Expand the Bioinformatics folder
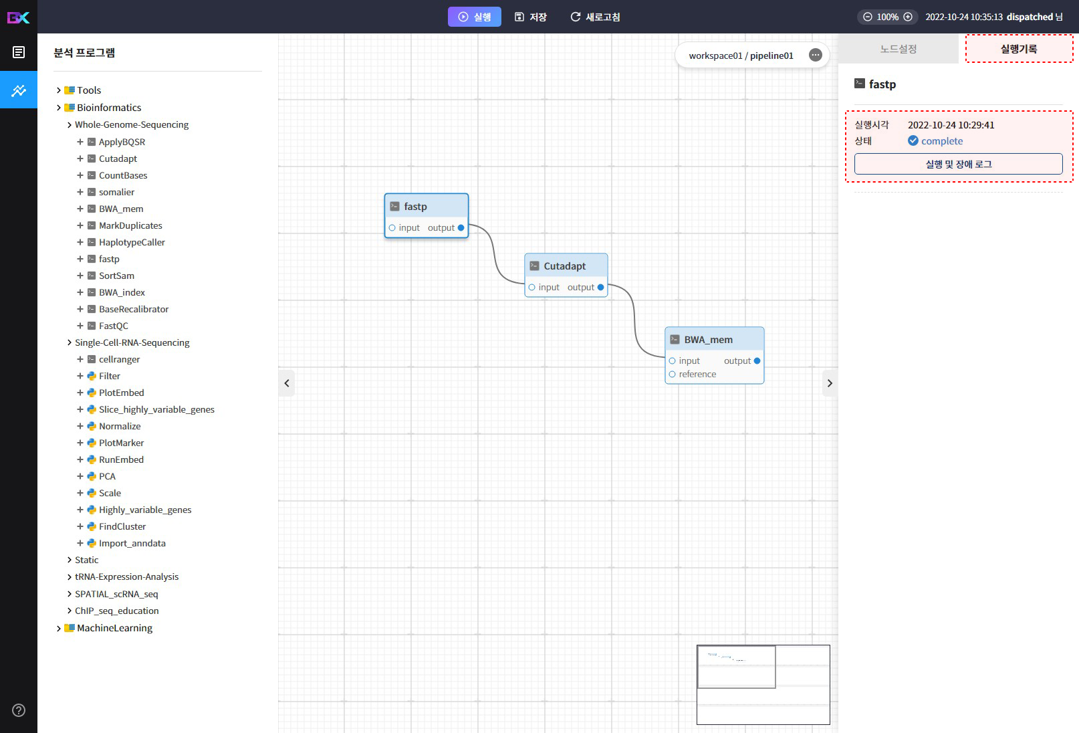Screen dimensions: 1079x733 coord(59,108)
